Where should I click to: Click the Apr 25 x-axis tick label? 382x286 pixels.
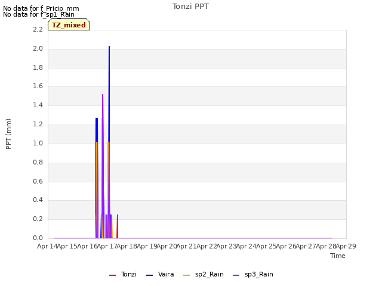coord(266,246)
